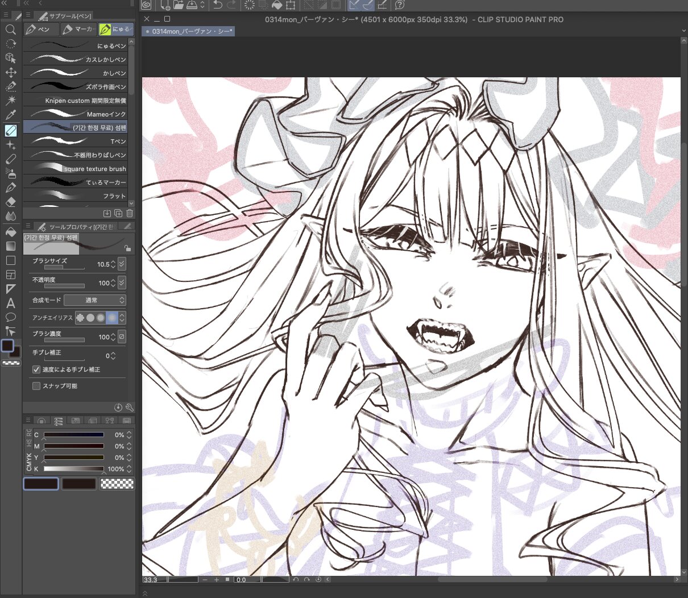Open the 合成モード dropdown

tap(94, 300)
